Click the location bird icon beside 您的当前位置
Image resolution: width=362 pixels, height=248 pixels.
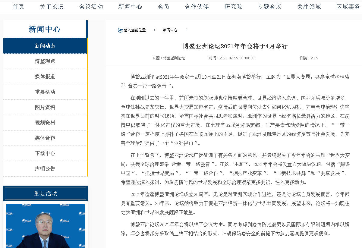tap(120, 30)
